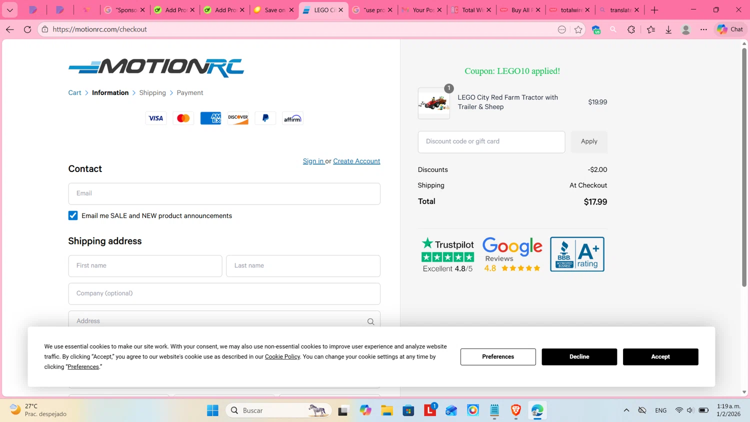The image size is (750, 422).
Task: Go back to Cart breadcrumb
Action: click(x=74, y=93)
